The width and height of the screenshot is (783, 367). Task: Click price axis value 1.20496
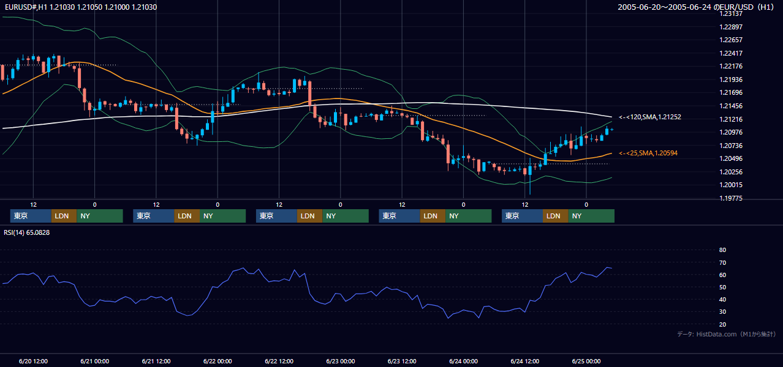(x=732, y=158)
